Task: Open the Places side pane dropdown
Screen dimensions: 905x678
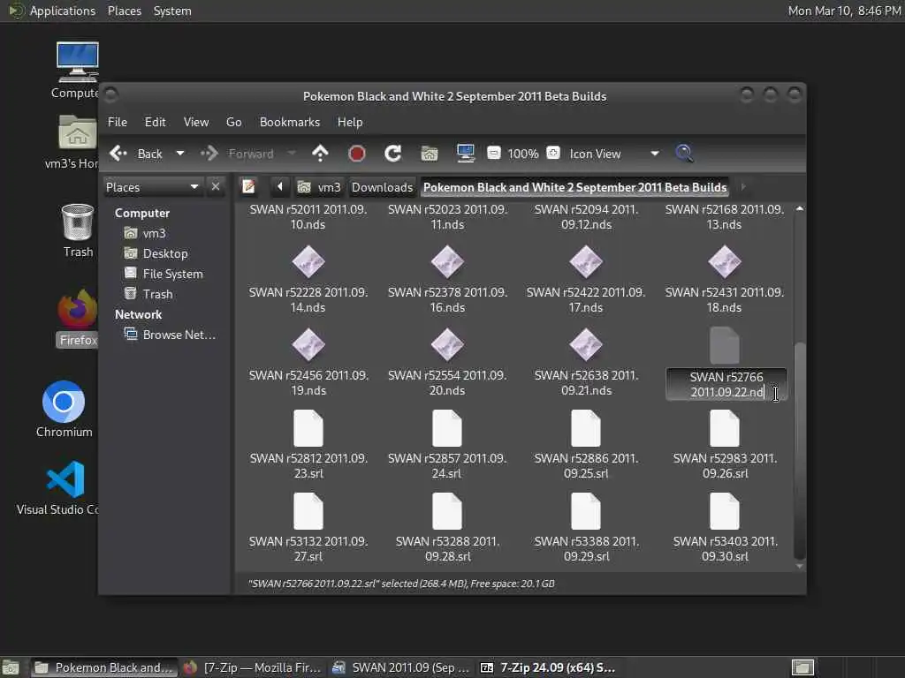Action: 153,187
